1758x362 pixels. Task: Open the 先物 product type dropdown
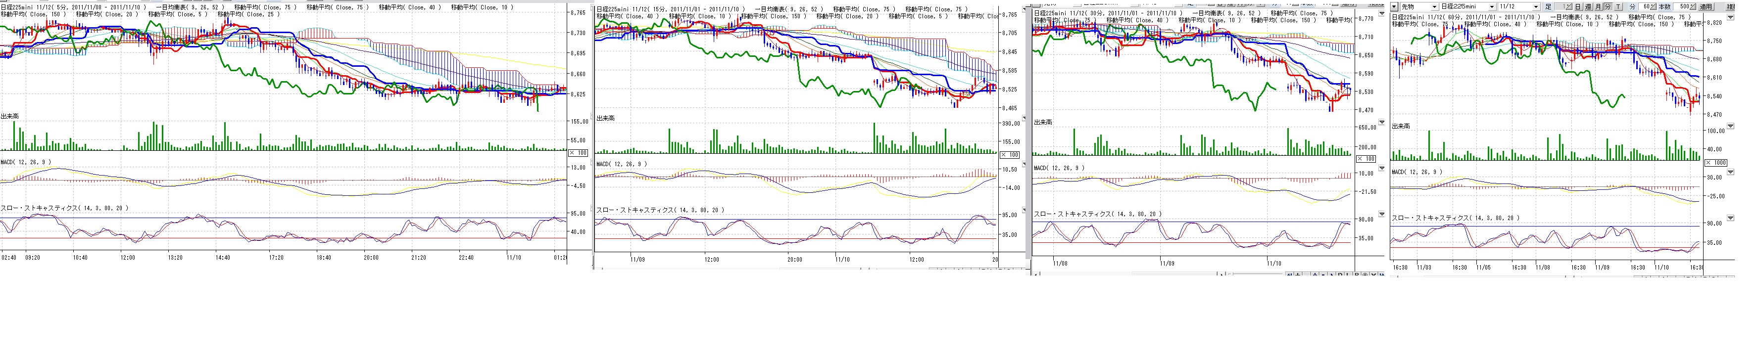click(1433, 7)
